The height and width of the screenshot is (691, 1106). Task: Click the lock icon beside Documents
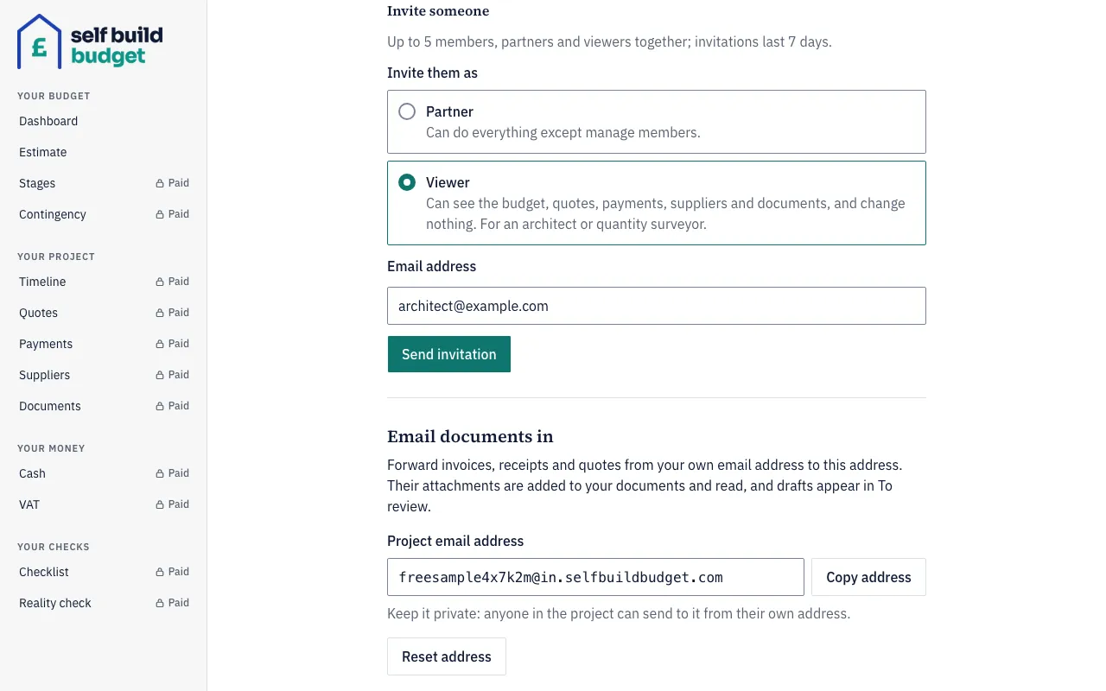(160, 406)
